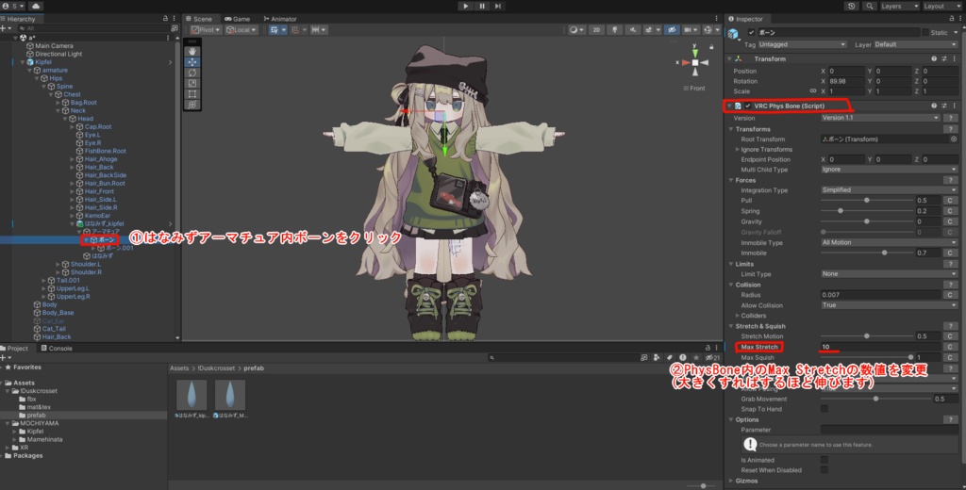Open the Layers dropdown
Image resolution: width=966 pixels, height=490 pixels.
(899, 7)
